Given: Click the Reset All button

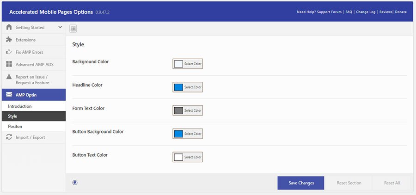Looking at the screenshot, I should 392,183.
